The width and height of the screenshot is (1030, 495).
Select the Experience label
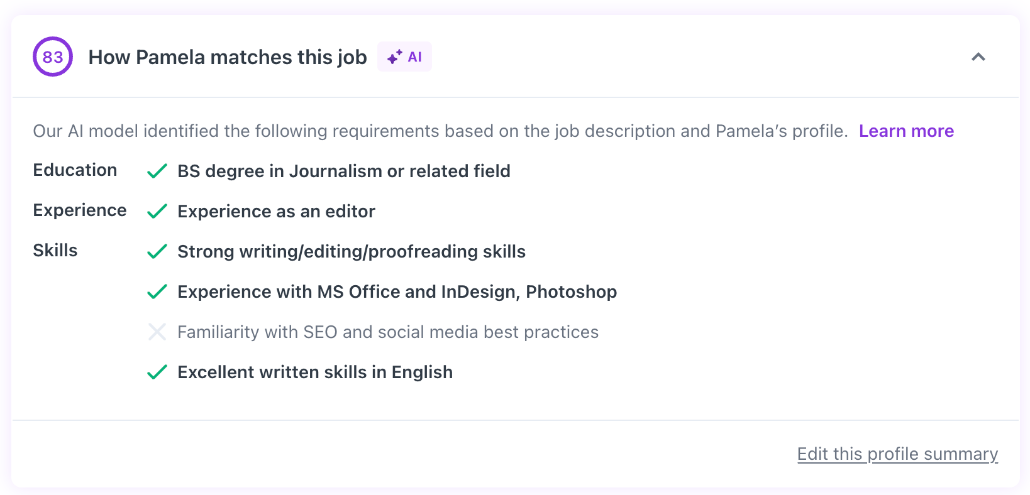(x=80, y=210)
